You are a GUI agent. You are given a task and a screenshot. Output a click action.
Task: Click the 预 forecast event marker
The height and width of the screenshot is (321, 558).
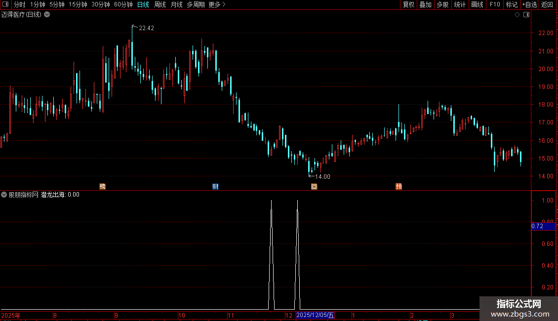tap(399, 187)
